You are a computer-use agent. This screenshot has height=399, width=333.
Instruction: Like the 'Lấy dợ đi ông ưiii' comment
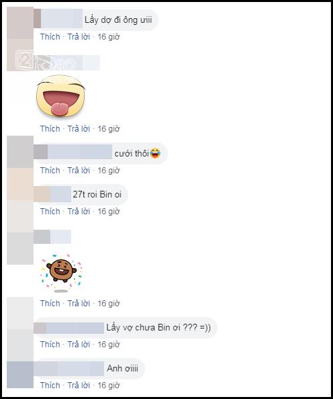tap(50, 37)
